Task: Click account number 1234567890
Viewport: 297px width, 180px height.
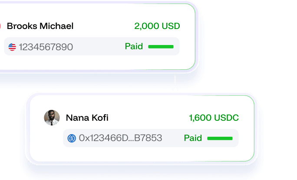Action: coord(45,47)
